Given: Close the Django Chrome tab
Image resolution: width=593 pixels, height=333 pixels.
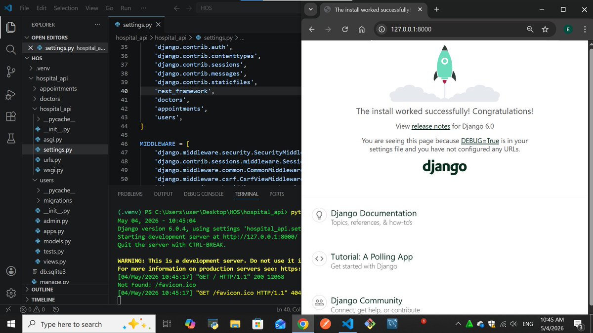Looking at the screenshot, I should pyautogui.click(x=420, y=9).
